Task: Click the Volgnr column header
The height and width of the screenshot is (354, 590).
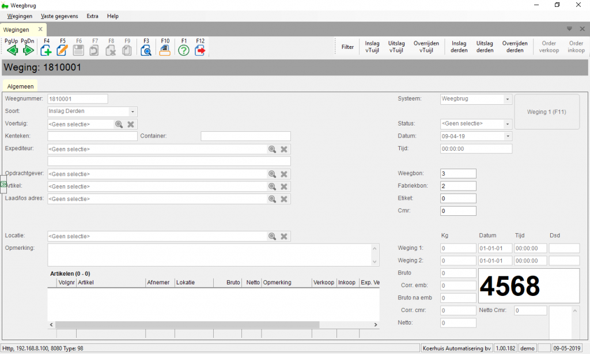Action: pos(67,283)
